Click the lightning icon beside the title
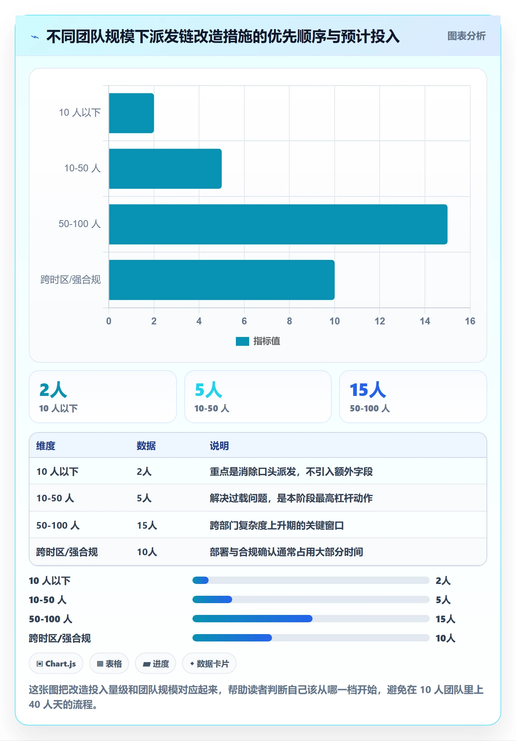 coord(35,37)
